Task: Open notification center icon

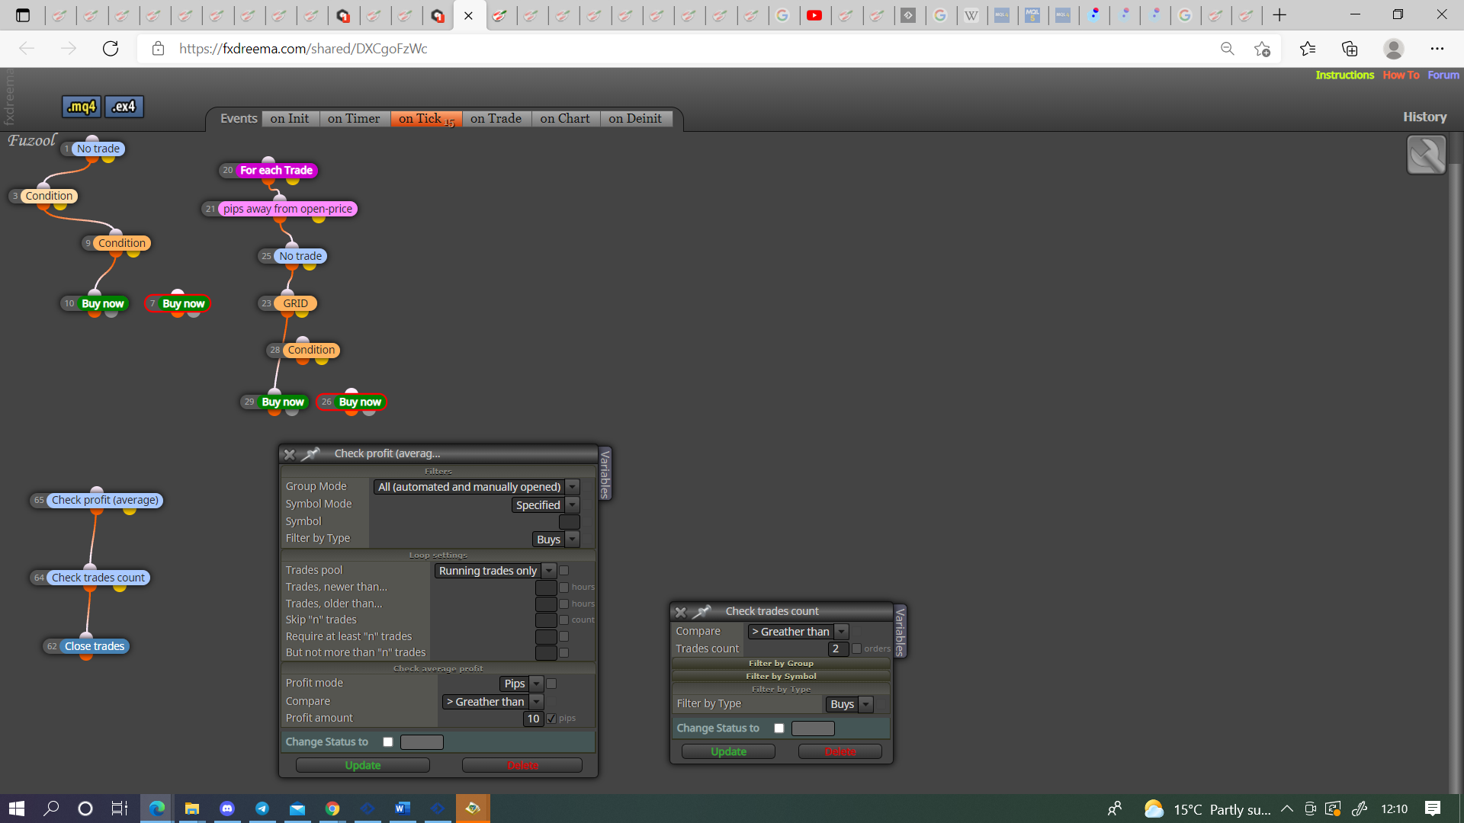Action: click(1433, 809)
